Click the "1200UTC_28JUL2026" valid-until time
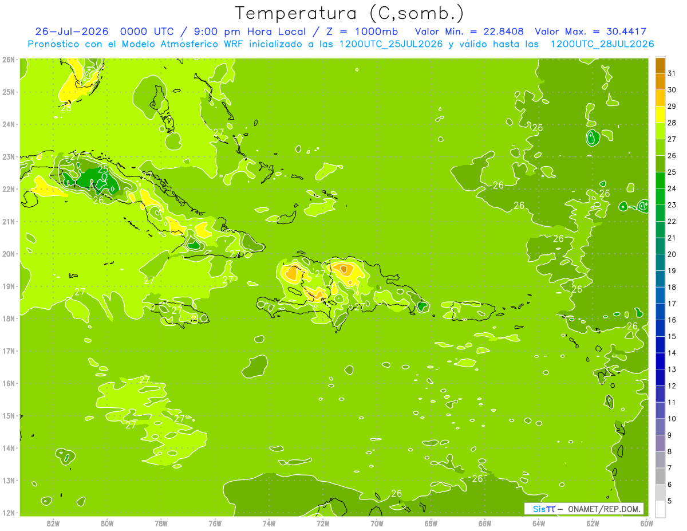 point(602,44)
